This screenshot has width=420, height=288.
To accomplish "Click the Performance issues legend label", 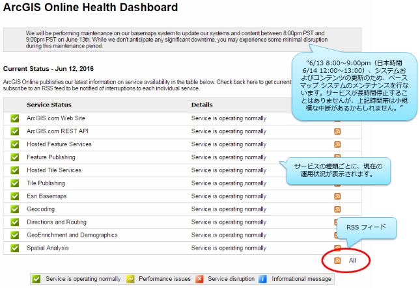I will [x=165, y=279].
